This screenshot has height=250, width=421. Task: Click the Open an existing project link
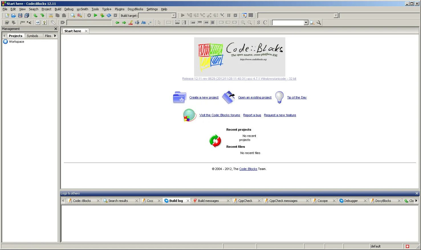[x=255, y=97]
